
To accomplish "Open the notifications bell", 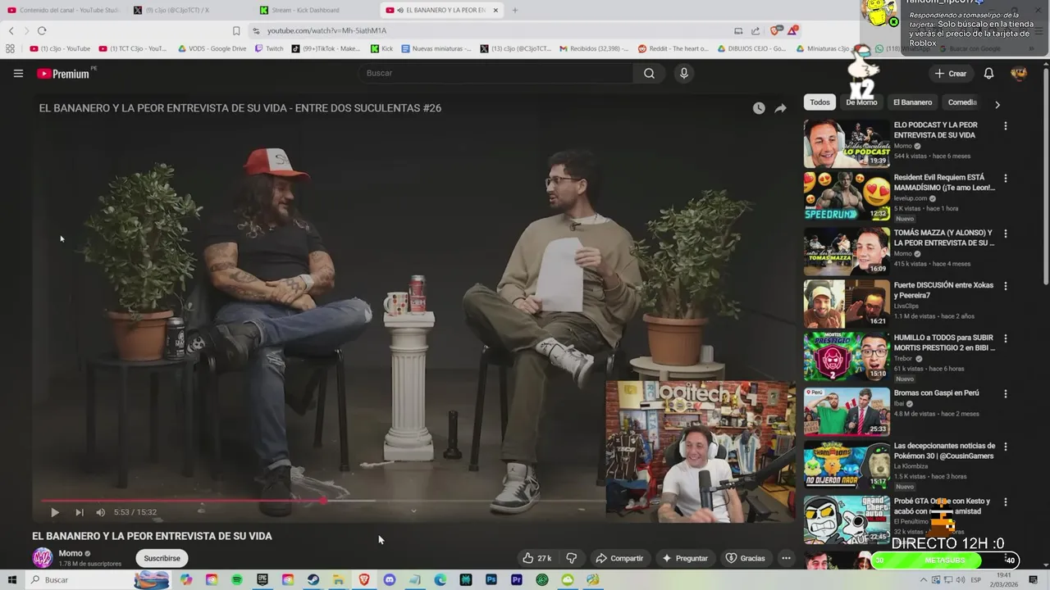I will (988, 73).
